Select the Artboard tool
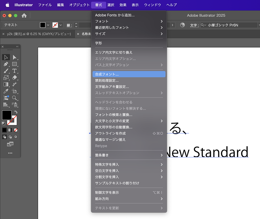The height and width of the screenshot is (219, 260). (14, 91)
